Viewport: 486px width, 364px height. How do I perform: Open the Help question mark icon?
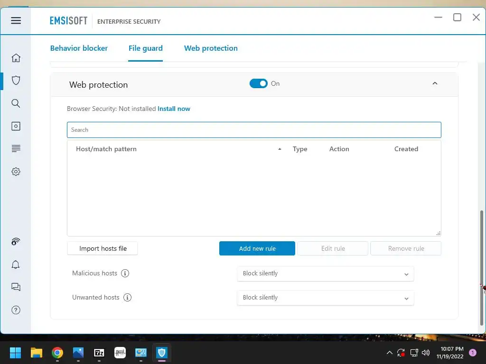16,310
